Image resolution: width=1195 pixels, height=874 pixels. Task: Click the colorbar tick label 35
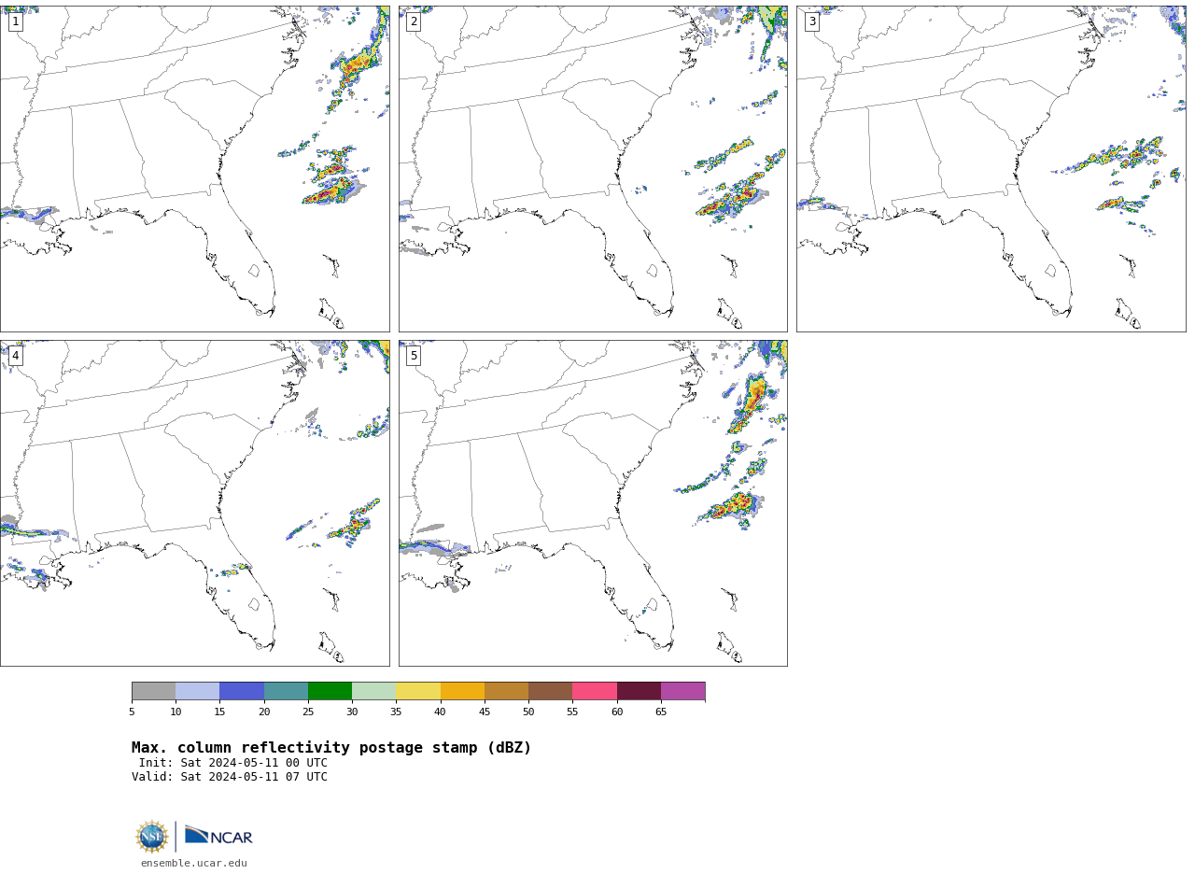coord(396,712)
